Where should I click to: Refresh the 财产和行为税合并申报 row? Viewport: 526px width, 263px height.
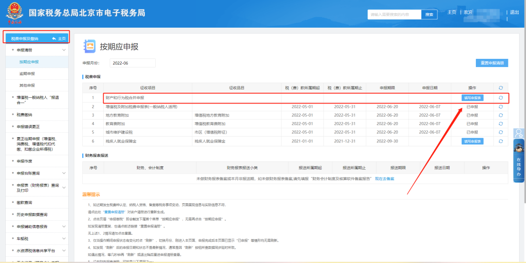pyautogui.click(x=501, y=98)
